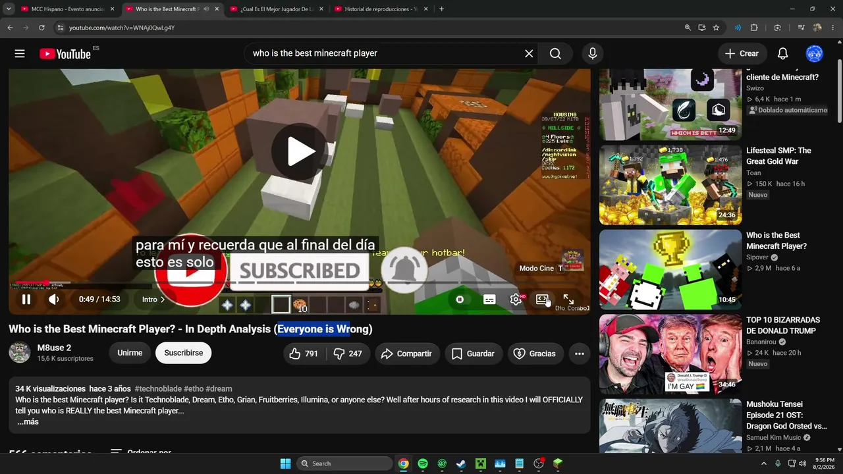Image resolution: width=843 pixels, height=474 pixels.
Task: Open Spotify from the taskbar
Action: (x=423, y=463)
